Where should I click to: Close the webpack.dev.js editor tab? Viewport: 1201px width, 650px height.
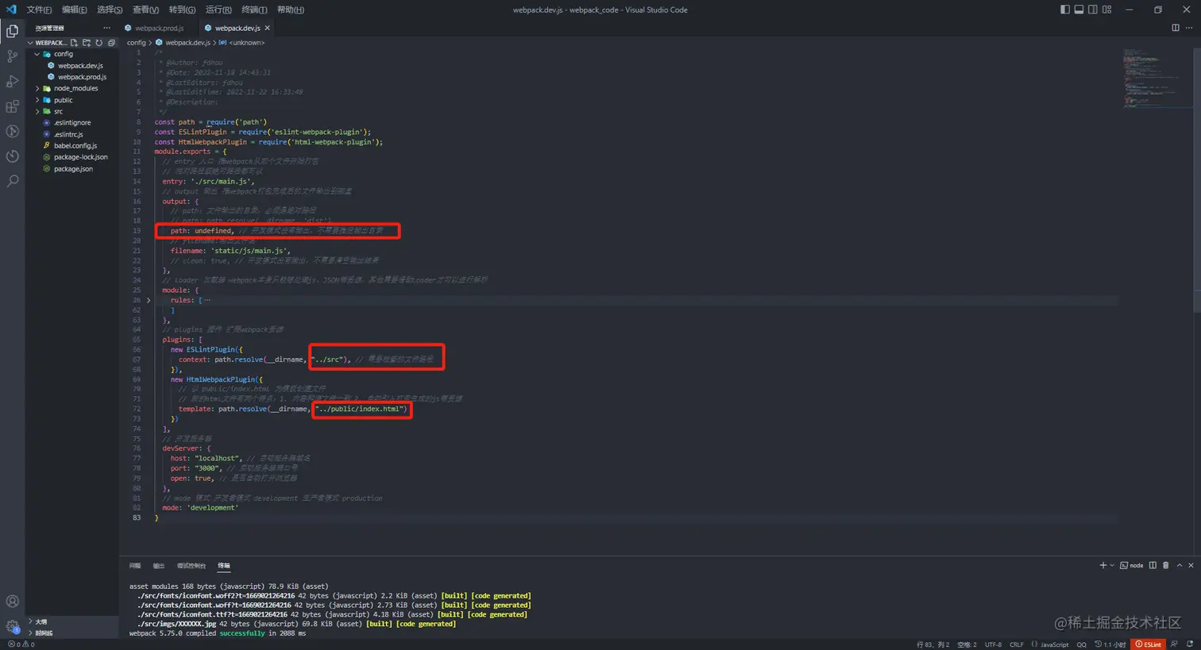(268, 28)
